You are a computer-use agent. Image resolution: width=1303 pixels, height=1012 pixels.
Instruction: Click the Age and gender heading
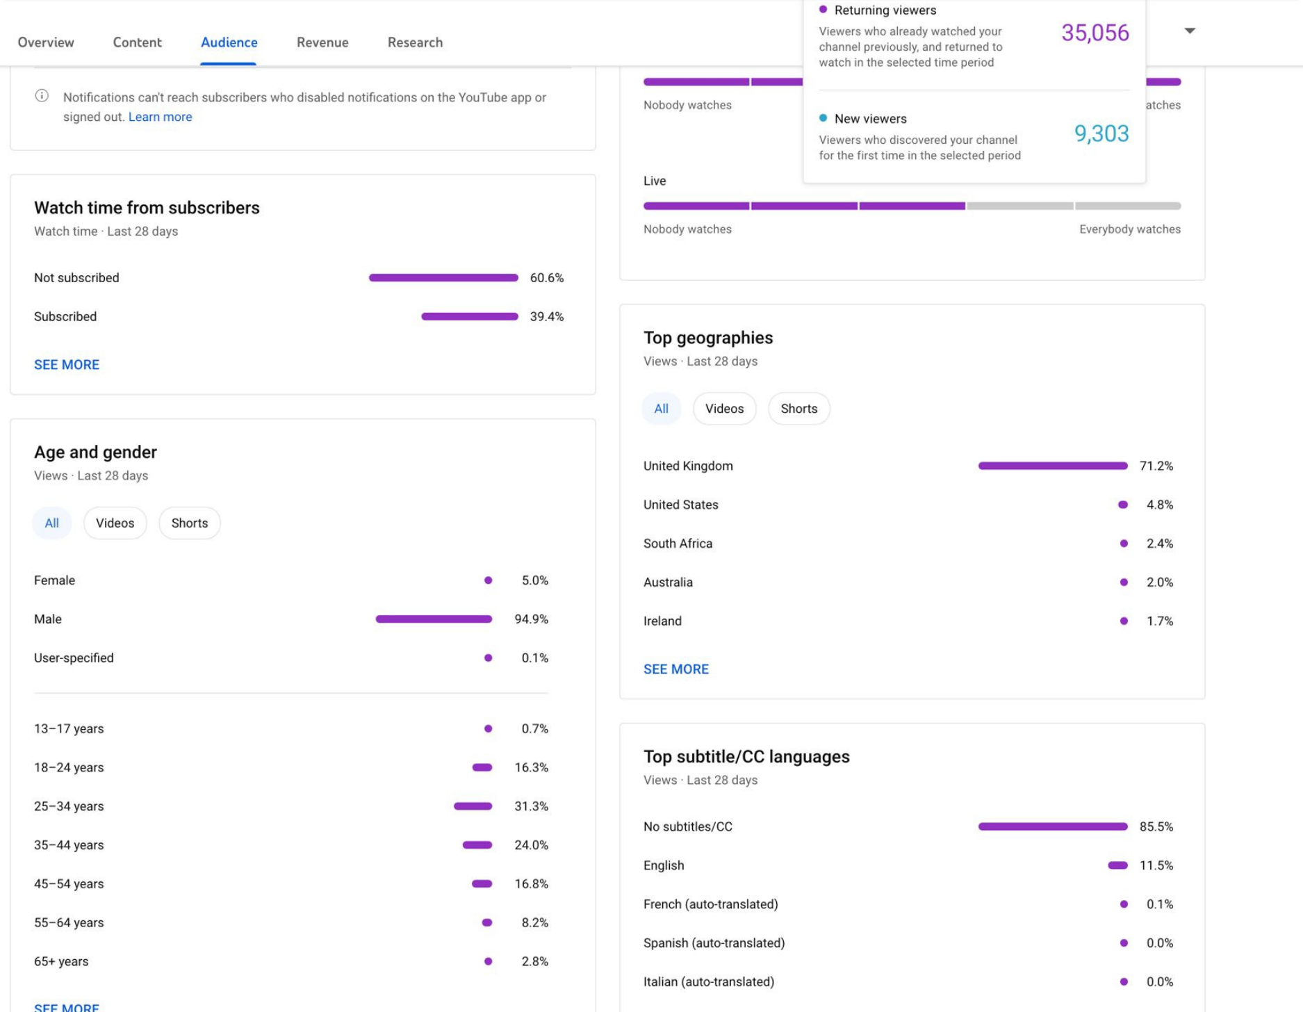[x=95, y=452]
